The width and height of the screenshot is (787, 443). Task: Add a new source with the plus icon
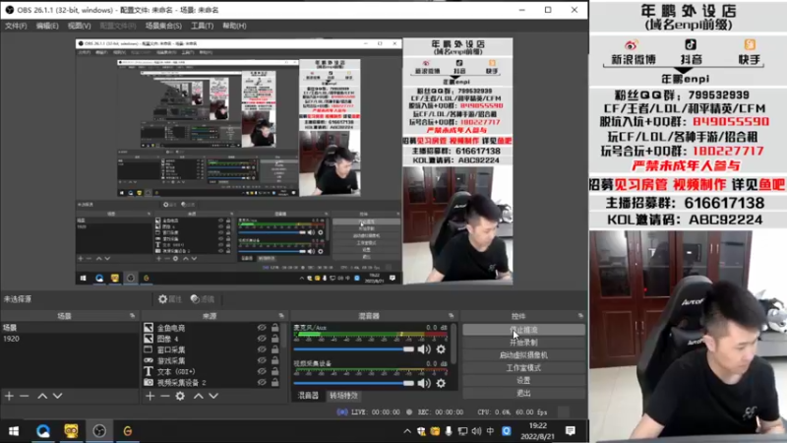pyautogui.click(x=151, y=396)
